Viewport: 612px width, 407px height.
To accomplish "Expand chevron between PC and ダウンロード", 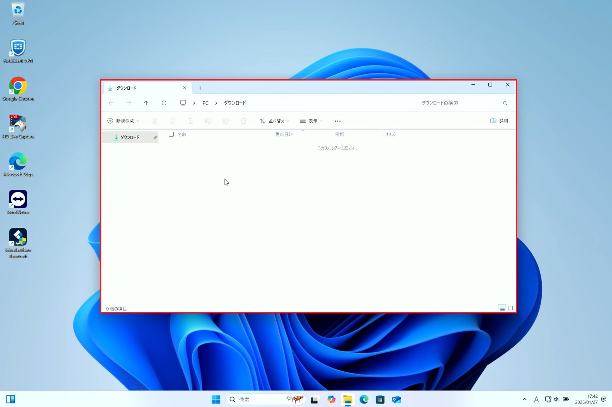I will [x=216, y=103].
